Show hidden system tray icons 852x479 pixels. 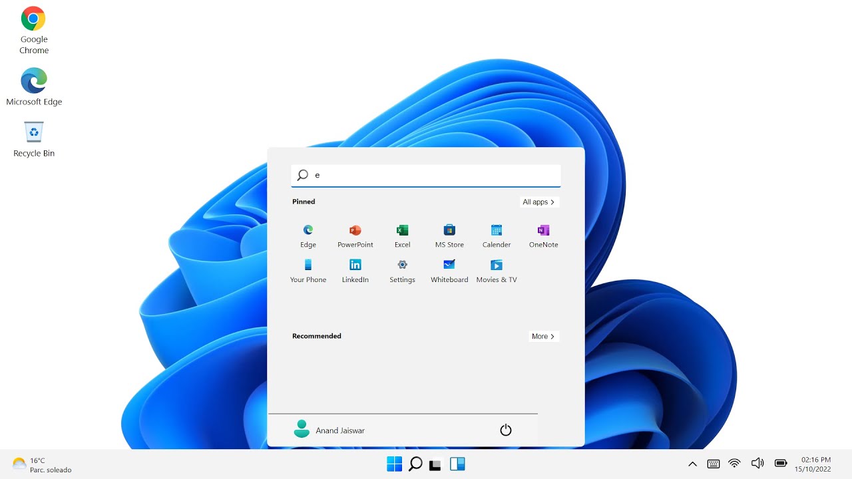click(x=692, y=464)
